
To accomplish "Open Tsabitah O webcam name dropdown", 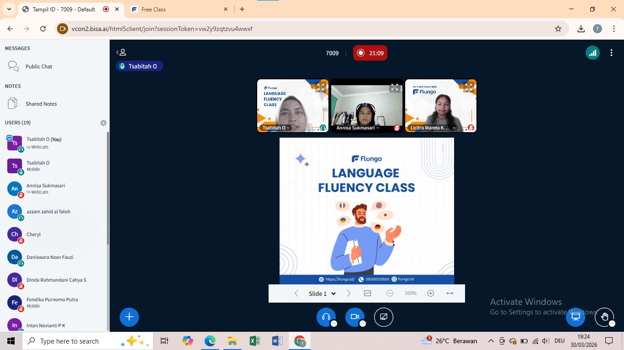I will click(x=276, y=128).
